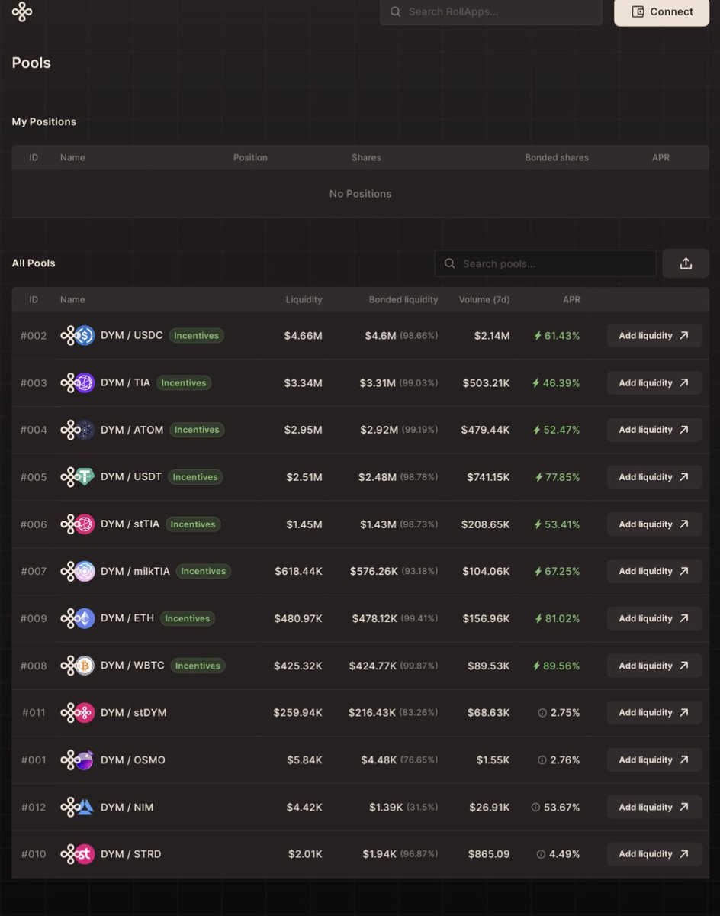Sort All Pools by Bonded liquidity header
The height and width of the screenshot is (916, 720).
[403, 300]
